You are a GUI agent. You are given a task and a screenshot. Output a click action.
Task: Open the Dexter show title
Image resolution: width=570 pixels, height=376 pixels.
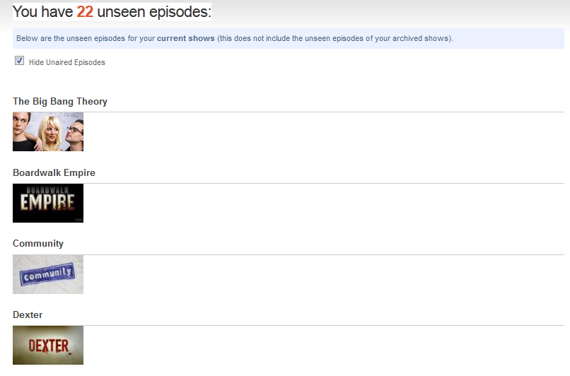coord(28,315)
